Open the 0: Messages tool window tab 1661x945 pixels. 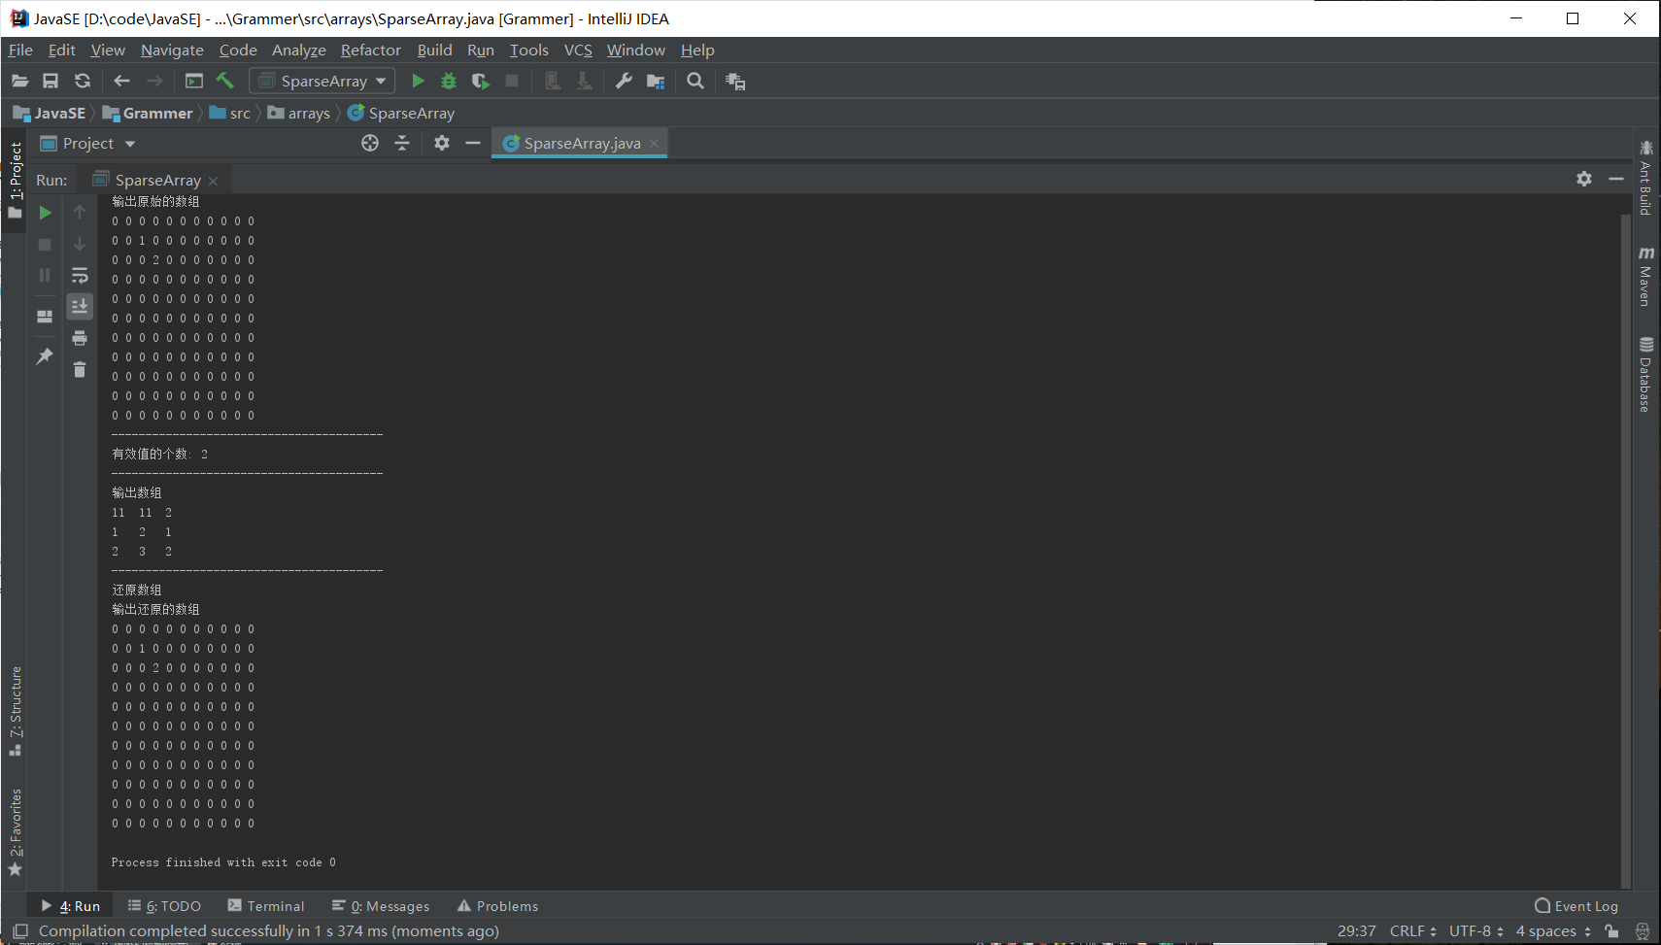pos(381,906)
